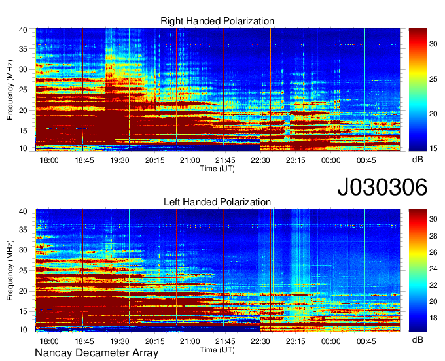Screen dimensions: 445x361
Task: Select the J030306 date label
Action: 382,187
